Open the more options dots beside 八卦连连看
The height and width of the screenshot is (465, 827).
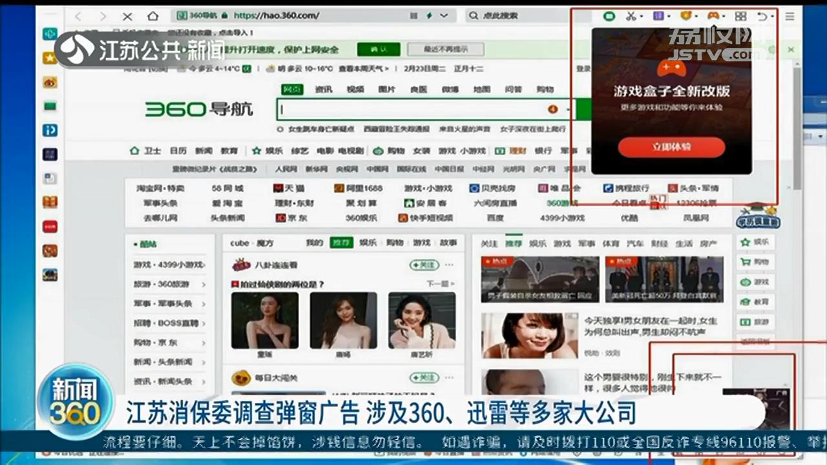[449, 265]
